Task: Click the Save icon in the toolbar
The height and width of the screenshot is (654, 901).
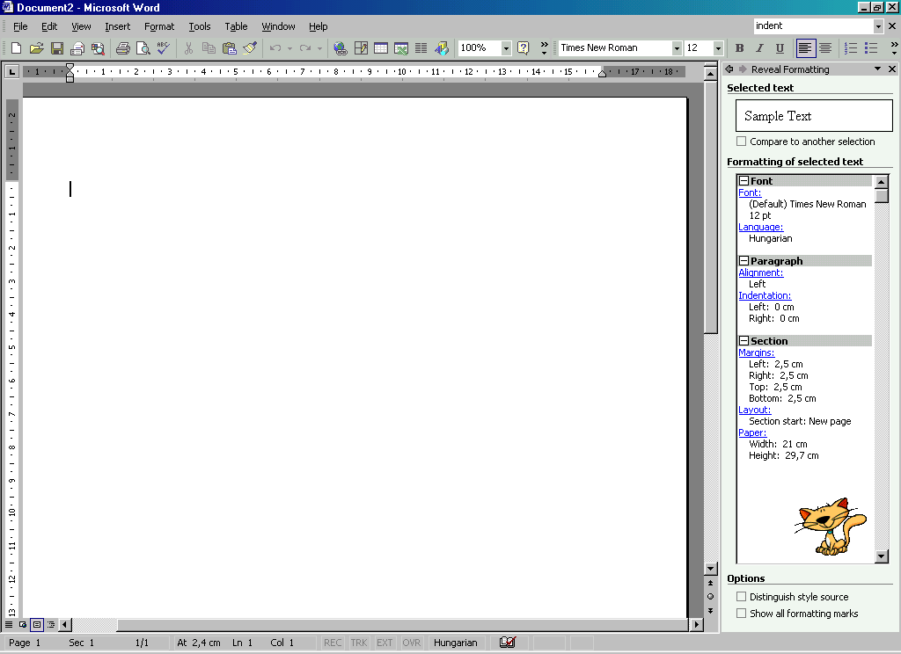Action: tap(56, 48)
